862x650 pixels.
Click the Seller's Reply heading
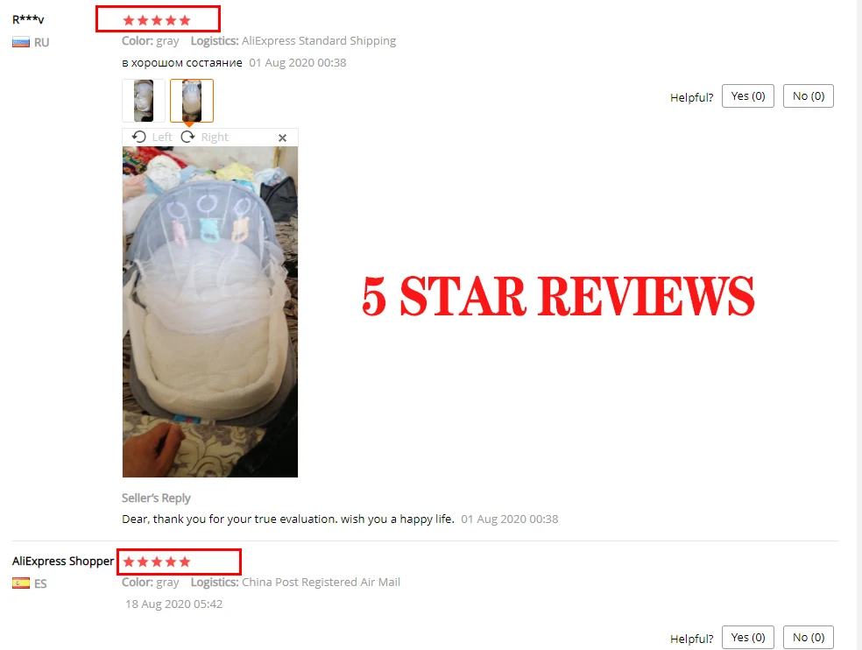pos(156,498)
